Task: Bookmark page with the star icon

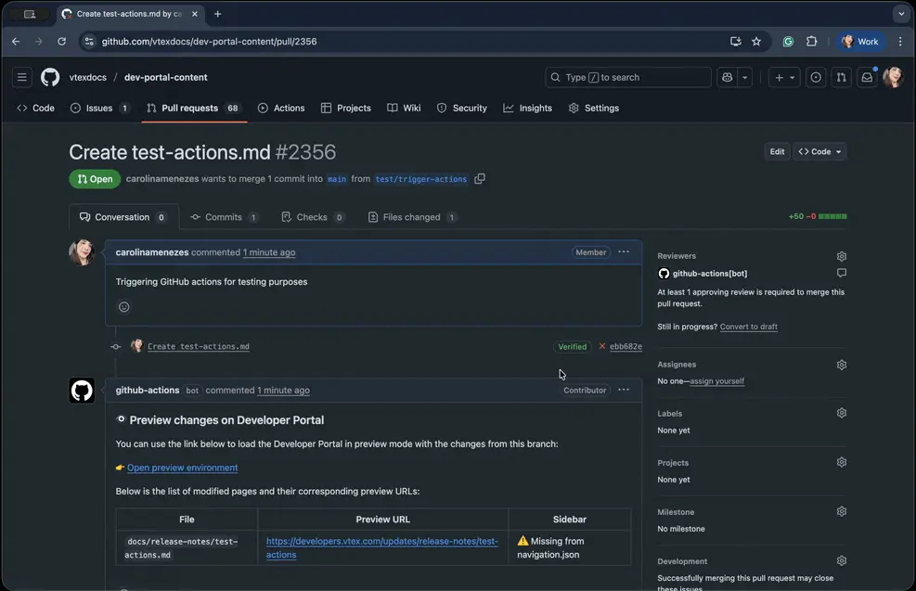Action: coord(756,42)
